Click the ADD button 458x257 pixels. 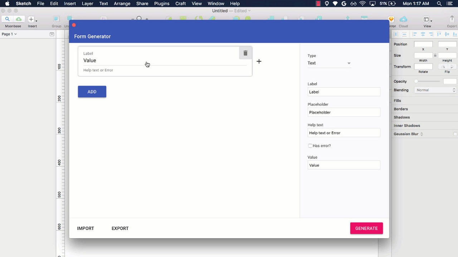click(x=92, y=92)
